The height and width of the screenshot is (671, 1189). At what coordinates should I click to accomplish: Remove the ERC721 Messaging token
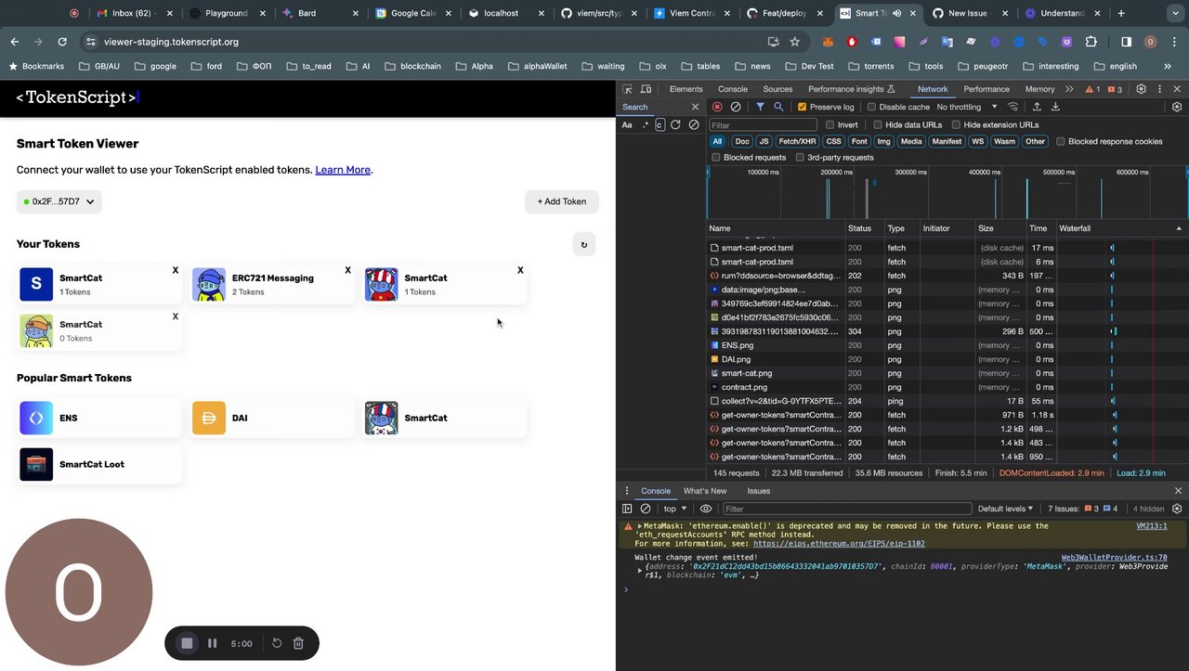tap(348, 270)
